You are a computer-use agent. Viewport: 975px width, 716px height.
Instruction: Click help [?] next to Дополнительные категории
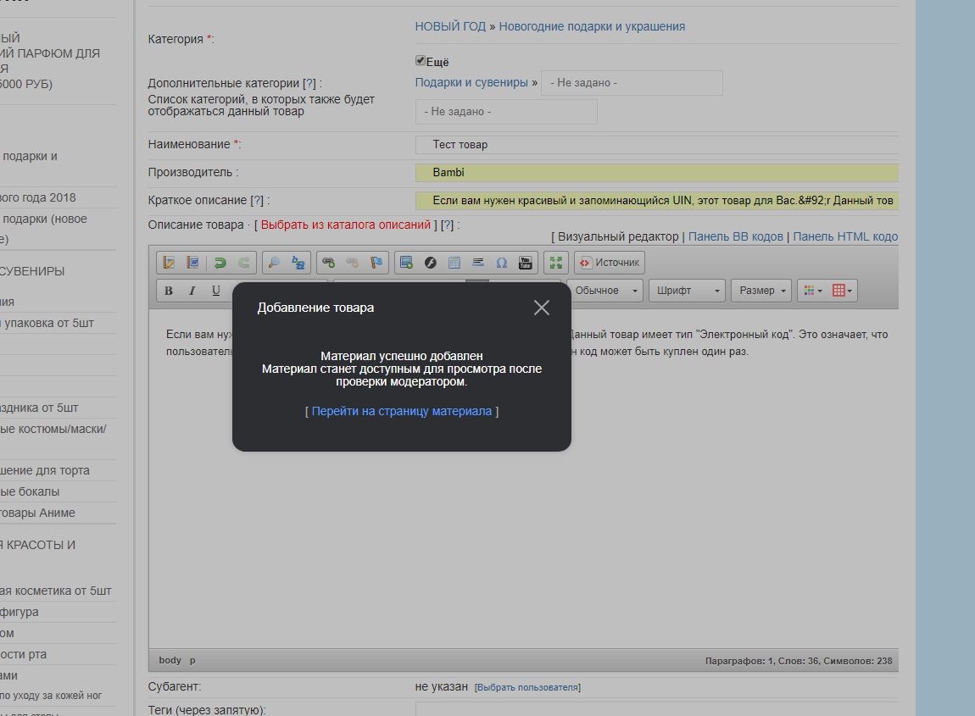309,83
